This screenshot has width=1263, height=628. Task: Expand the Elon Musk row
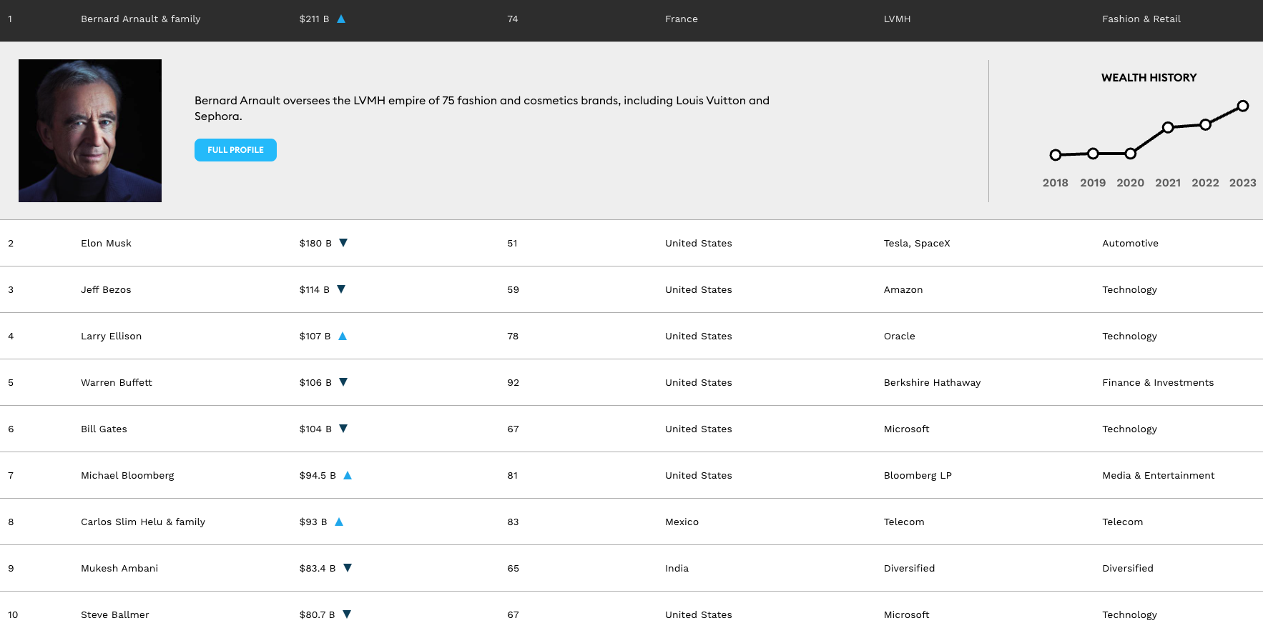631,243
